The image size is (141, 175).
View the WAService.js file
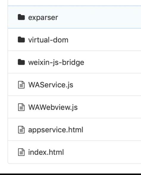[x=51, y=85]
